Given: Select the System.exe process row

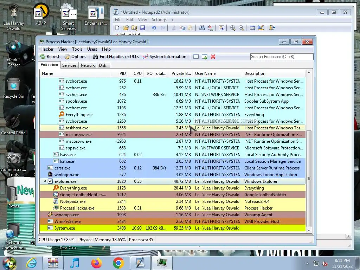Looking at the screenshot, I should (172, 228).
